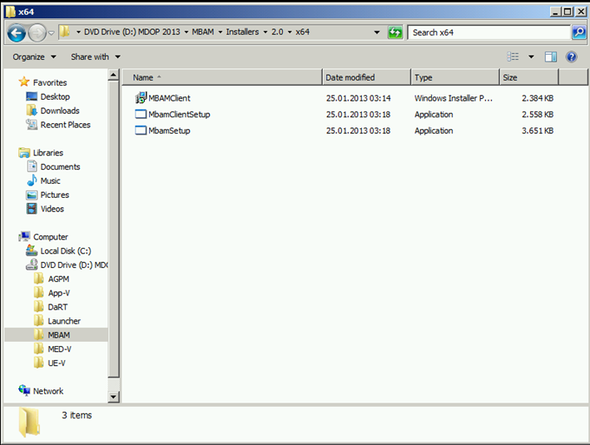Expand dropdown arrow after DVD Drive breadcrumb

(186, 32)
